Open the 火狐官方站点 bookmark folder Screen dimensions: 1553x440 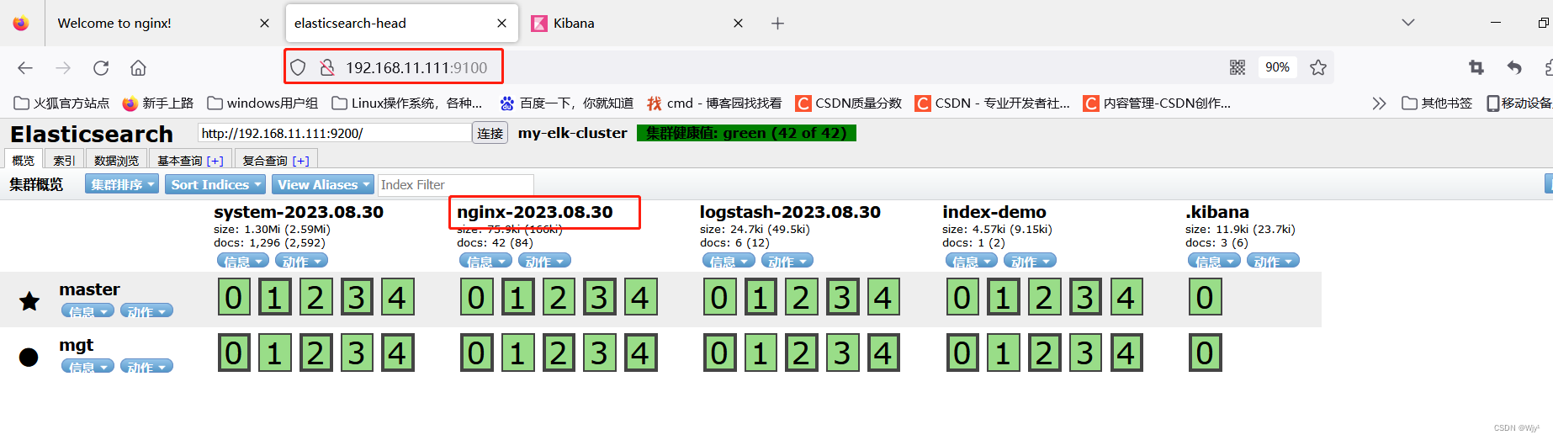click(x=62, y=103)
